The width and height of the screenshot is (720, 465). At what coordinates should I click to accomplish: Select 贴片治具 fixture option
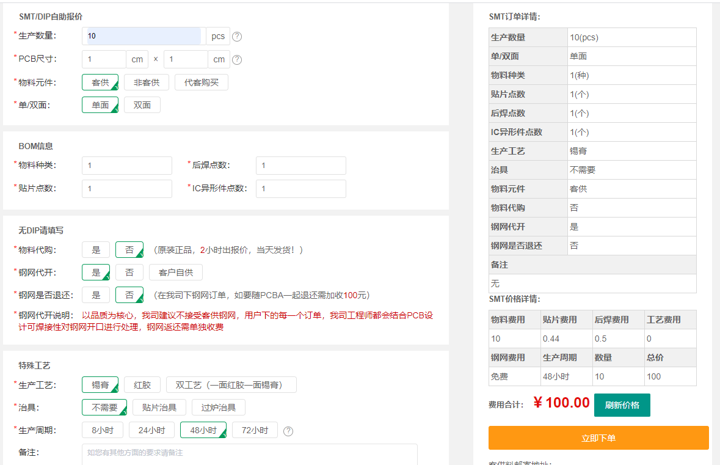159,407
